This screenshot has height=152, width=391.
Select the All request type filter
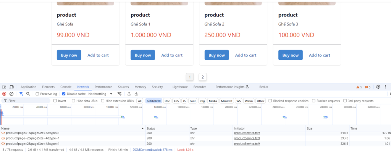[x=140, y=101]
